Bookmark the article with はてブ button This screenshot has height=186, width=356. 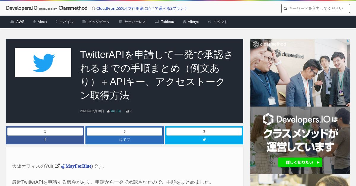click(125, 140)
